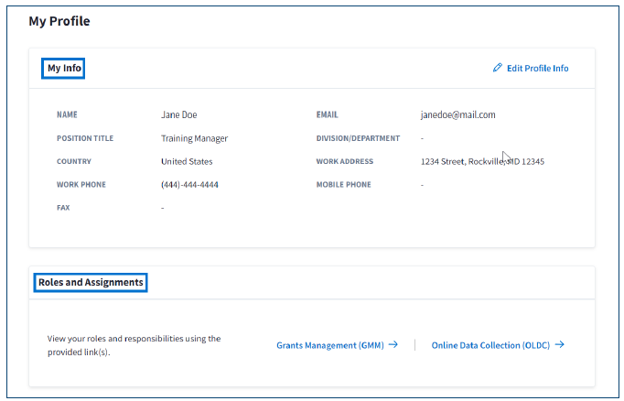624x401 pixels.
Task: Open the Edit Profile Info link
Action: pos(537,68)
